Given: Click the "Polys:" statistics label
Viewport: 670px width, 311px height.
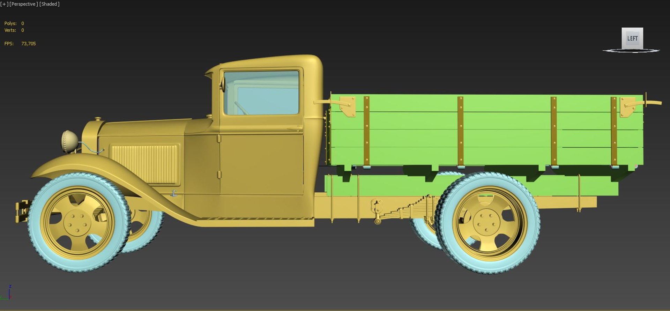Looking at the screenshot, I should click(10, 23).
